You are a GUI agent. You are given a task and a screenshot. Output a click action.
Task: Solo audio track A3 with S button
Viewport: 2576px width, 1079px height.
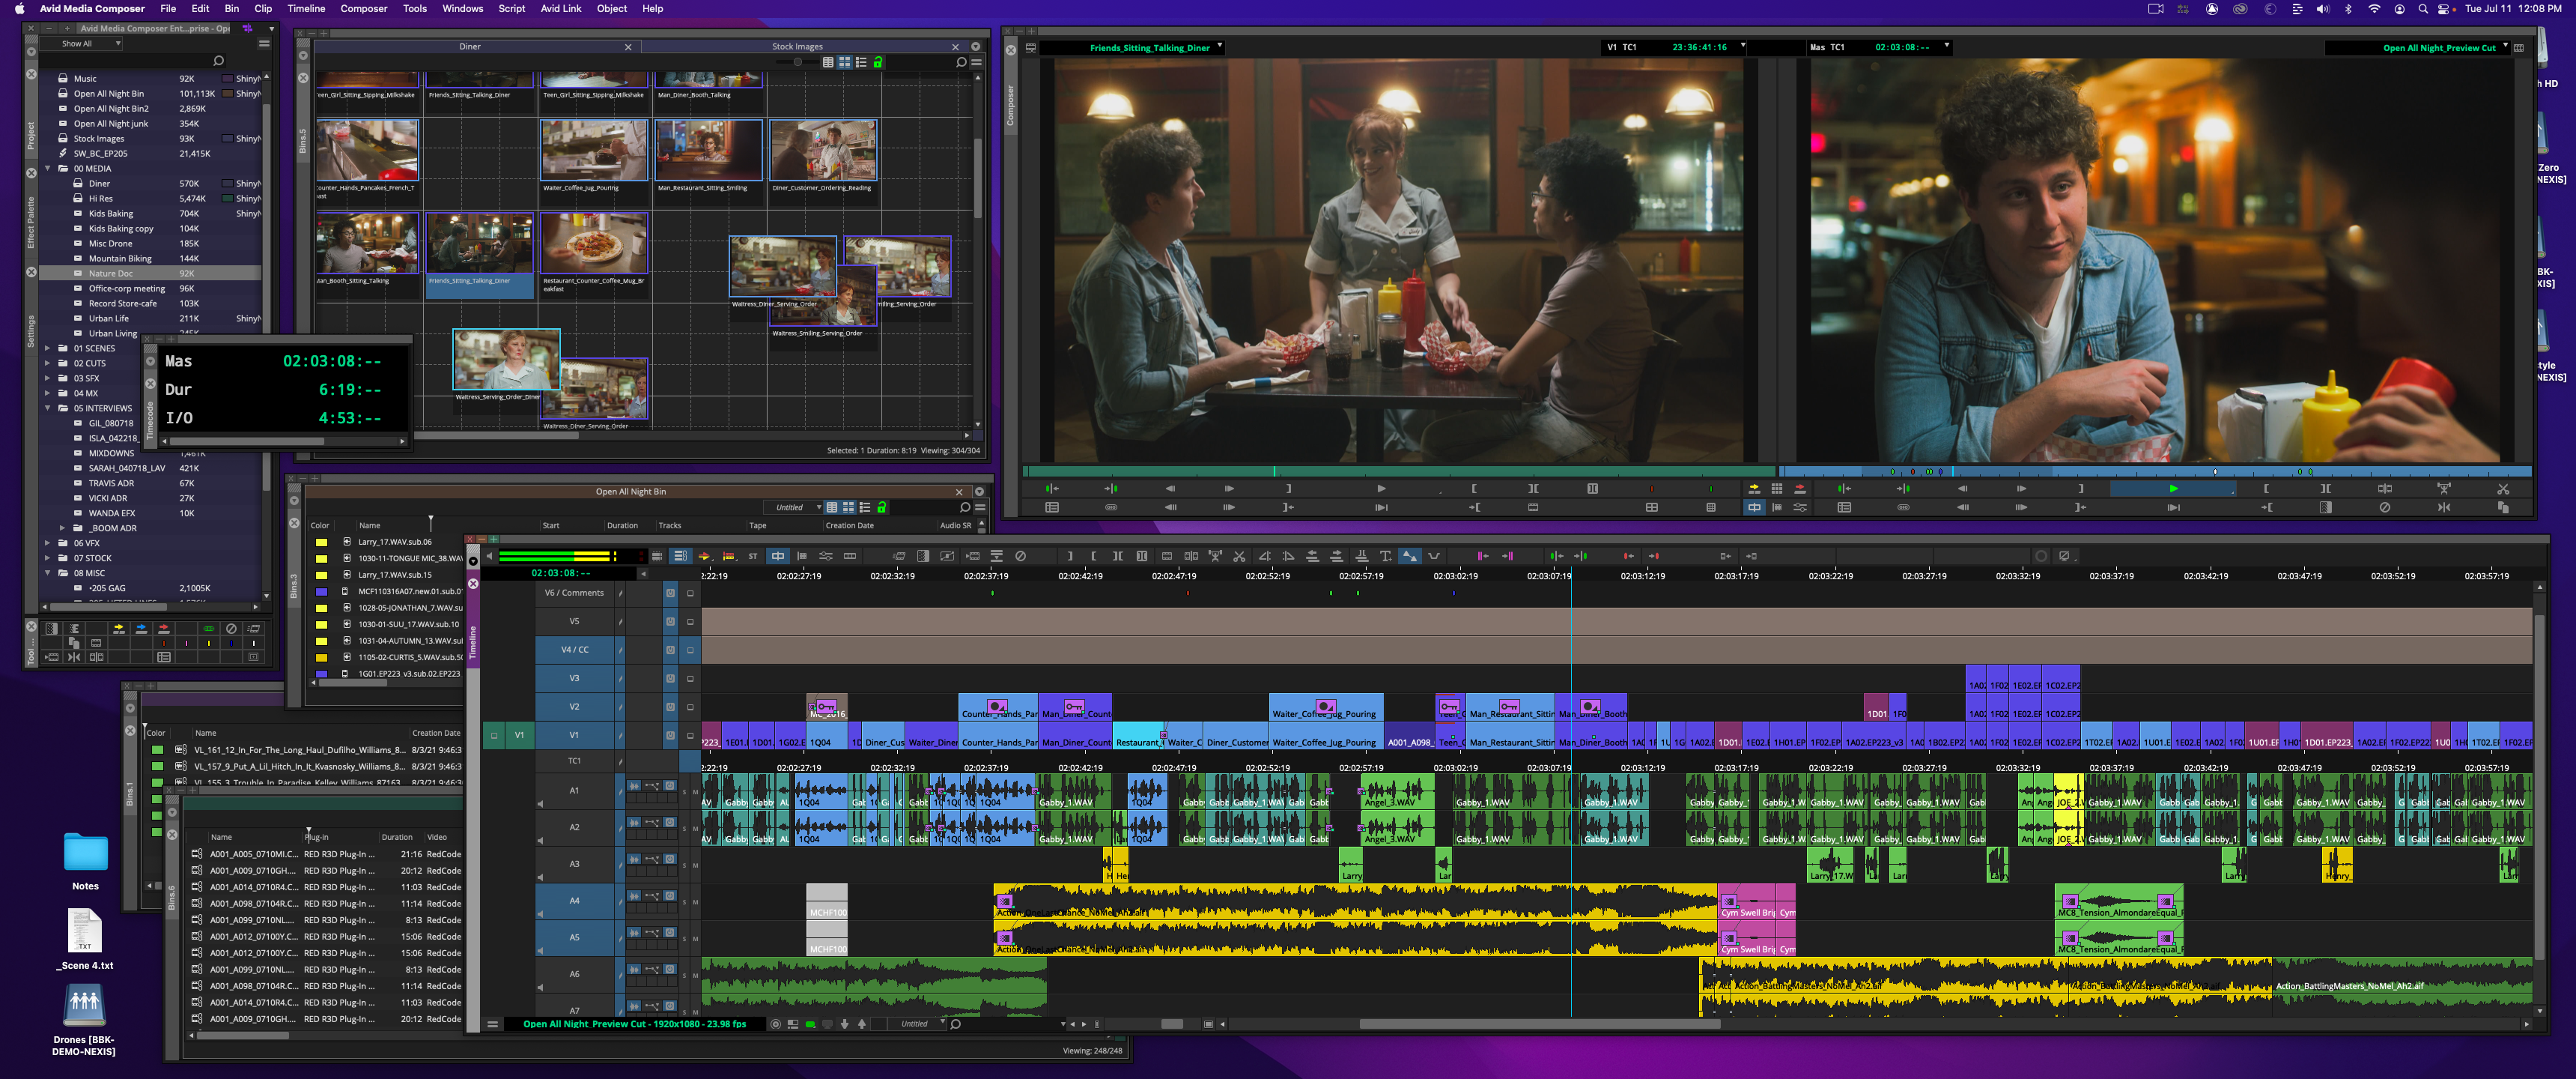pos(684,865)
